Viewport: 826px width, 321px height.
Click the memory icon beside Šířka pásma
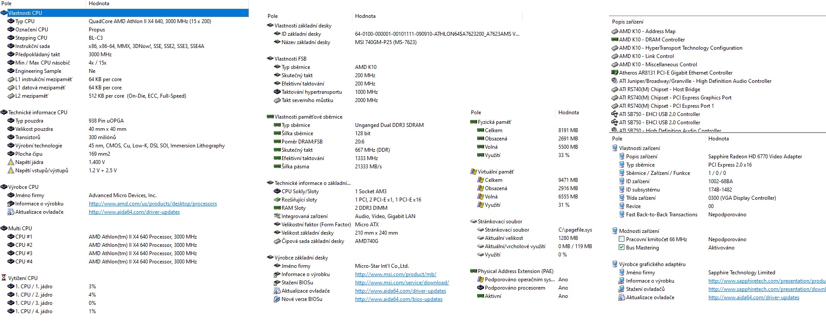point(277,167)
